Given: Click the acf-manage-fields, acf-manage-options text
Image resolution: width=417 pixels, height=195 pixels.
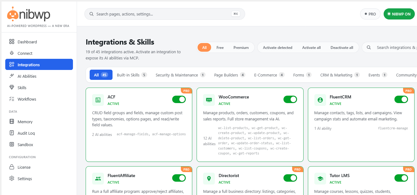Looking at the screenshot, I should [151, 134].
